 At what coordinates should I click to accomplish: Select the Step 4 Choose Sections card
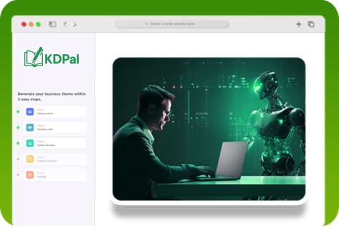pos(55,159)
